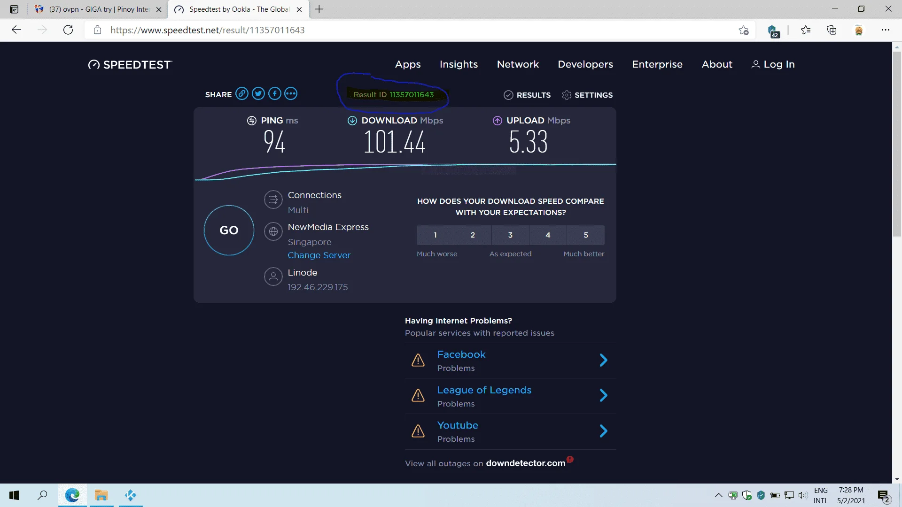The height and width of the screenshot is (507, 902).
Task: Open the League of Legends outage link
Action: (x=484, y=390)
